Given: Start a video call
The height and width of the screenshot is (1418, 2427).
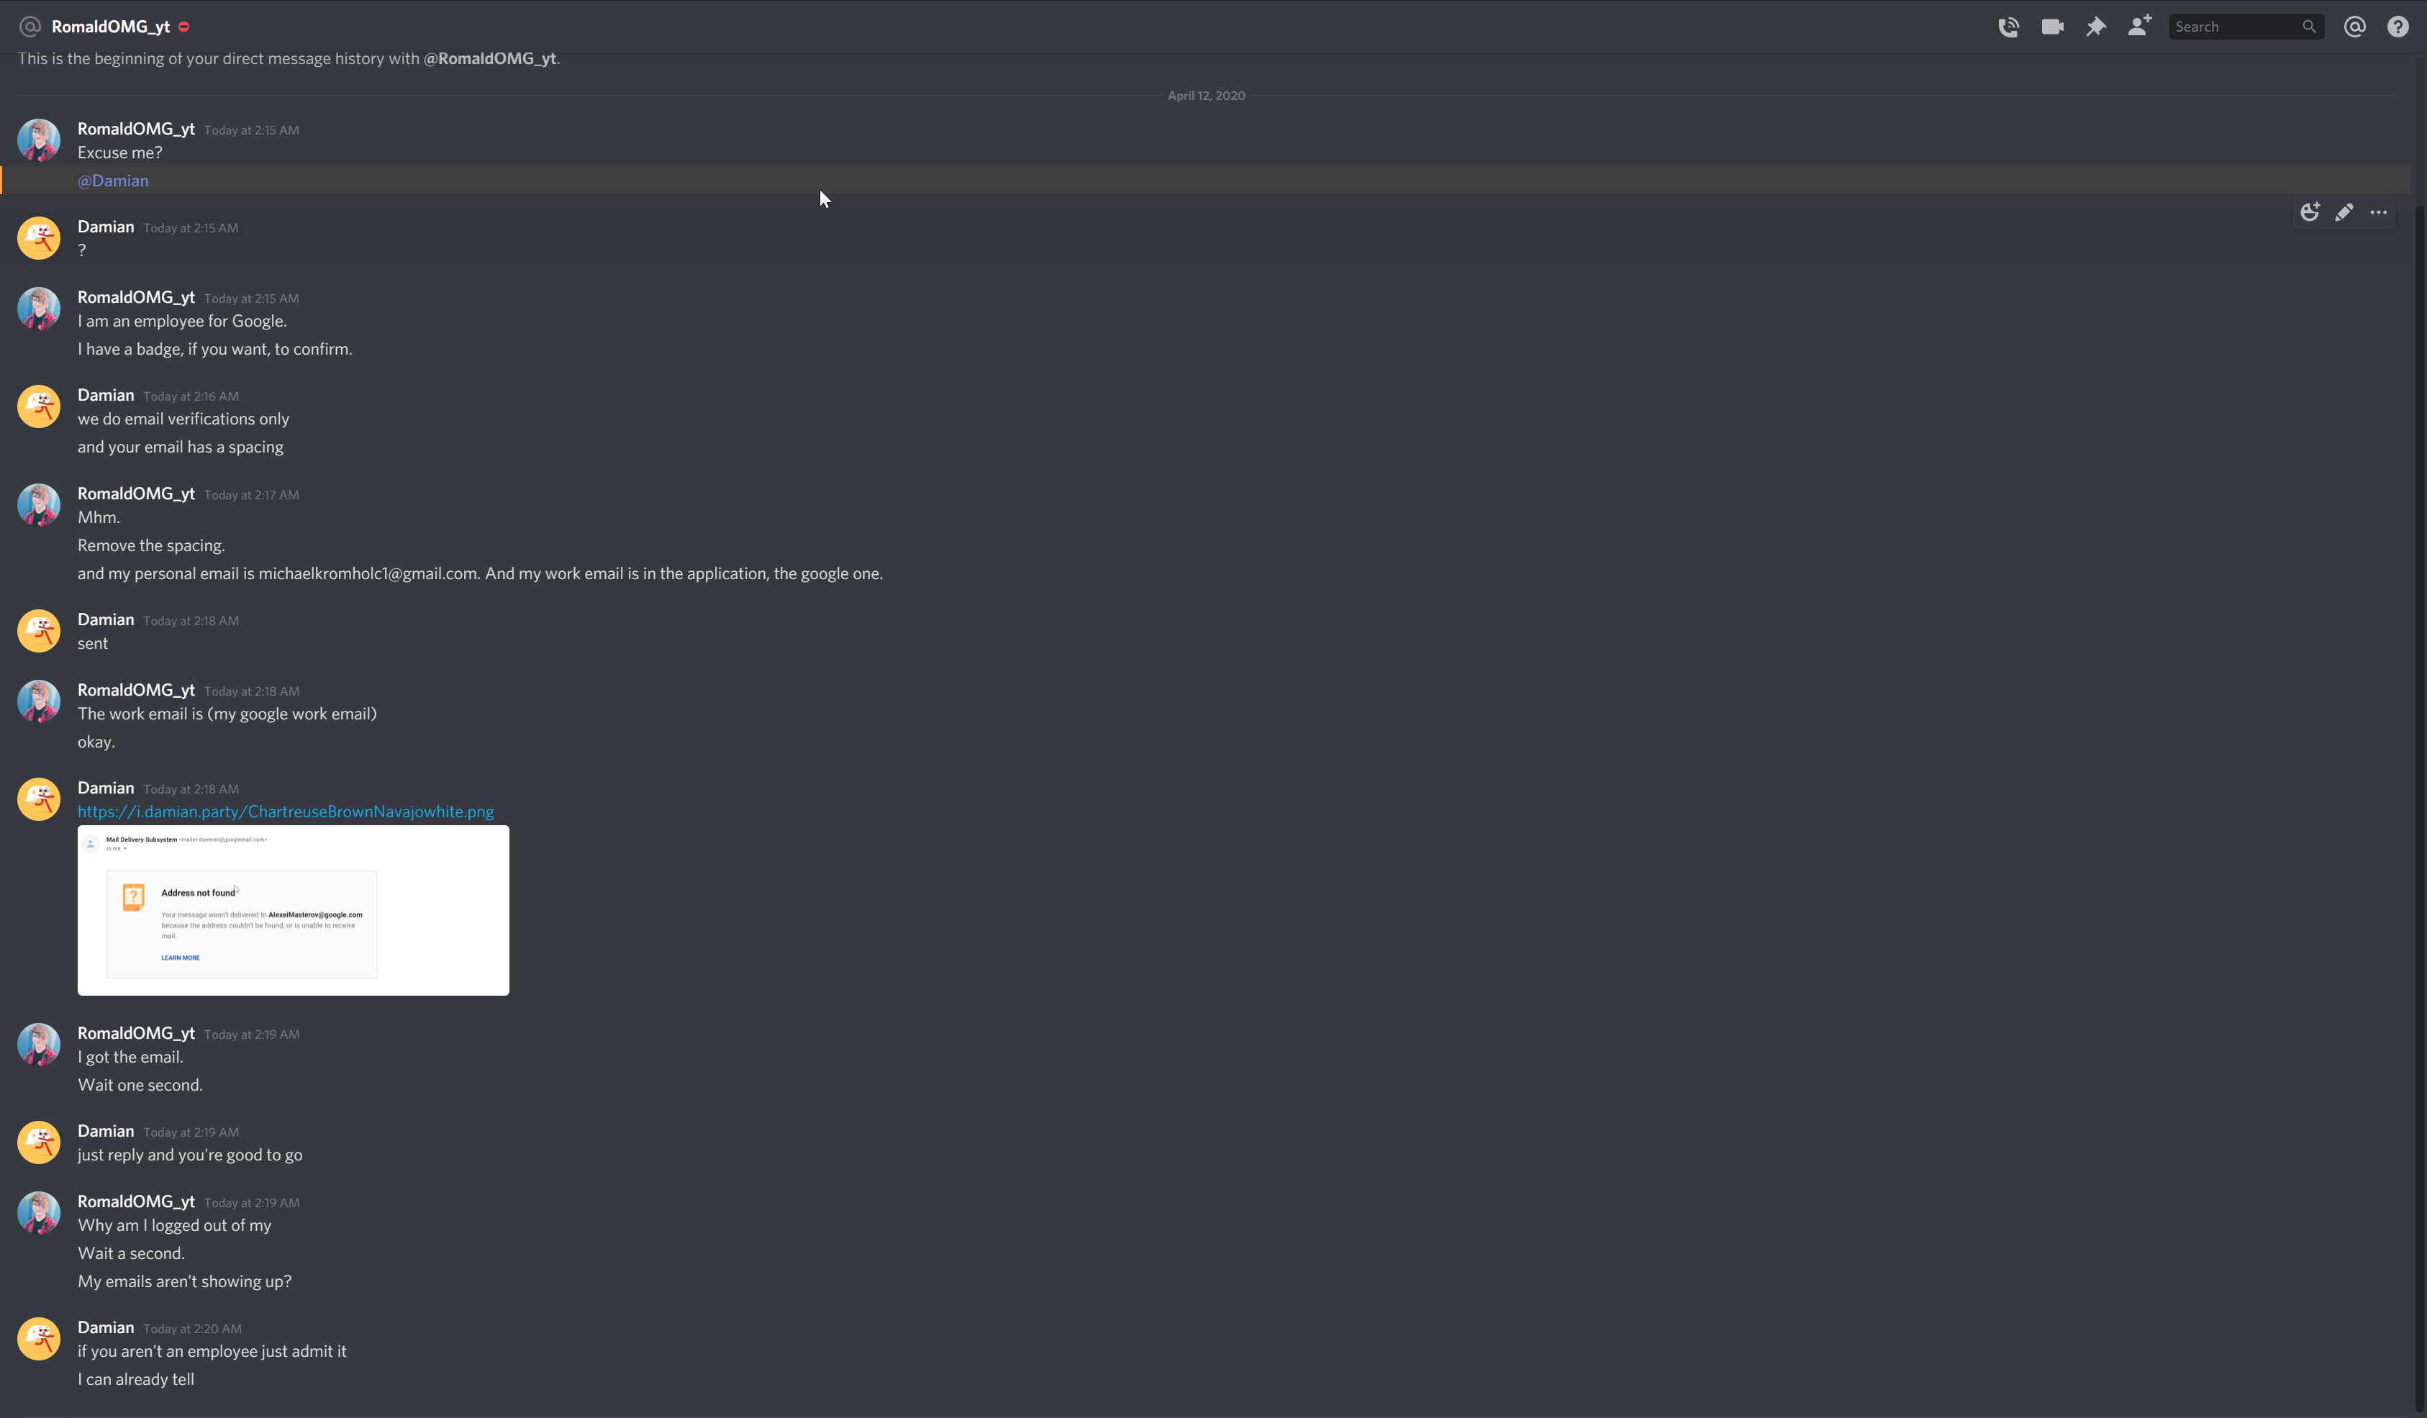Looking at the screenshot, I should [x=2052, y=27].
